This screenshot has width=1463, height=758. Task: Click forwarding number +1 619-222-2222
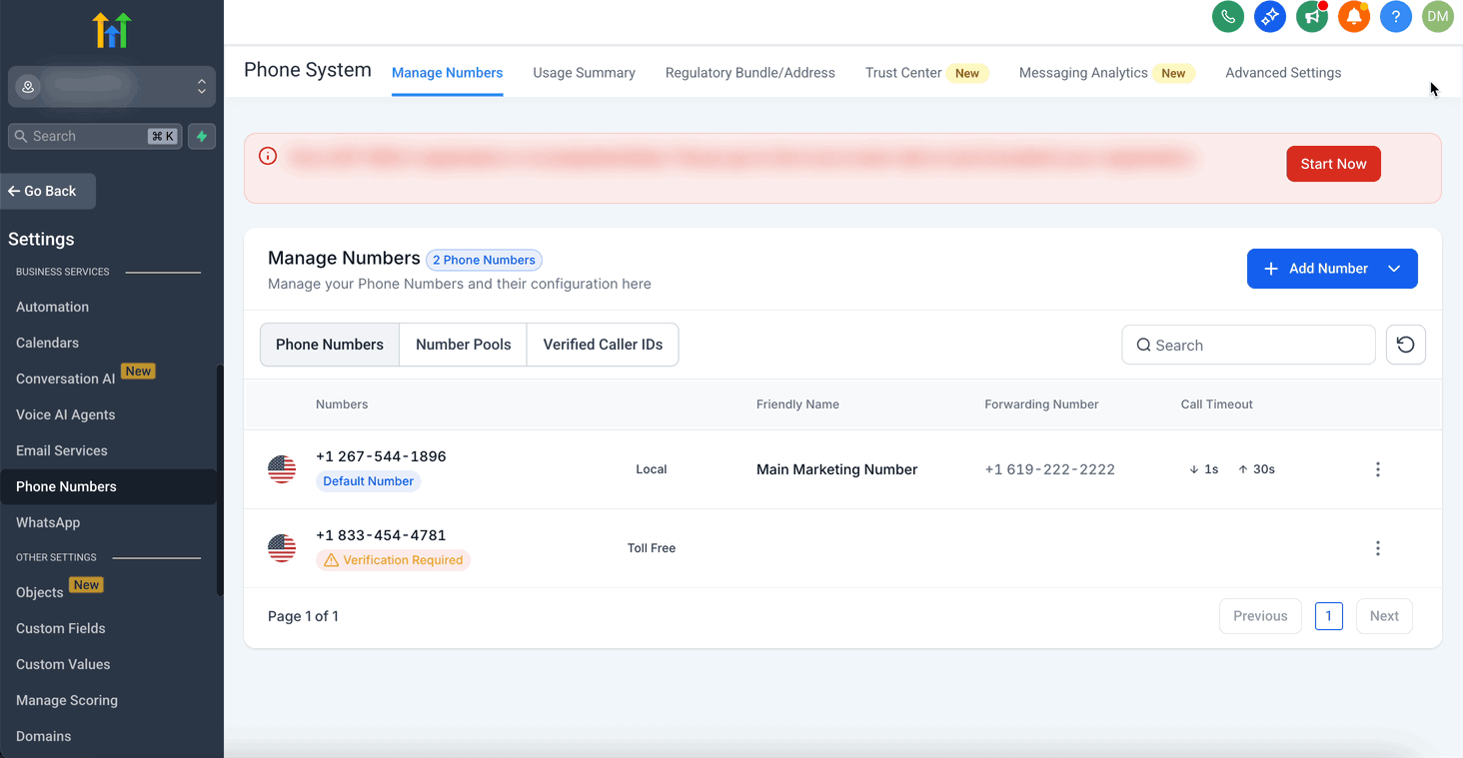[1049, 469]
